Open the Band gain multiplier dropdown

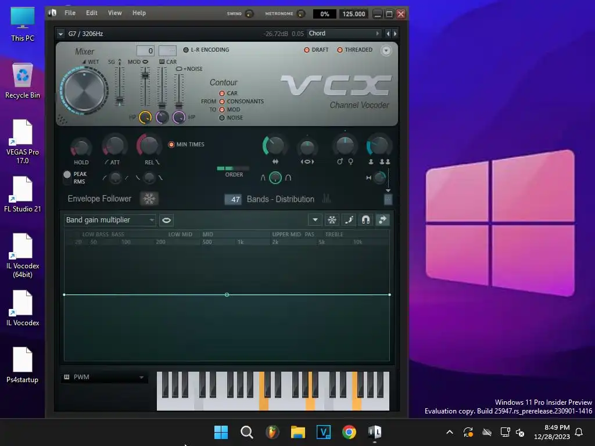pyautogui.click(x=110, y=220)
